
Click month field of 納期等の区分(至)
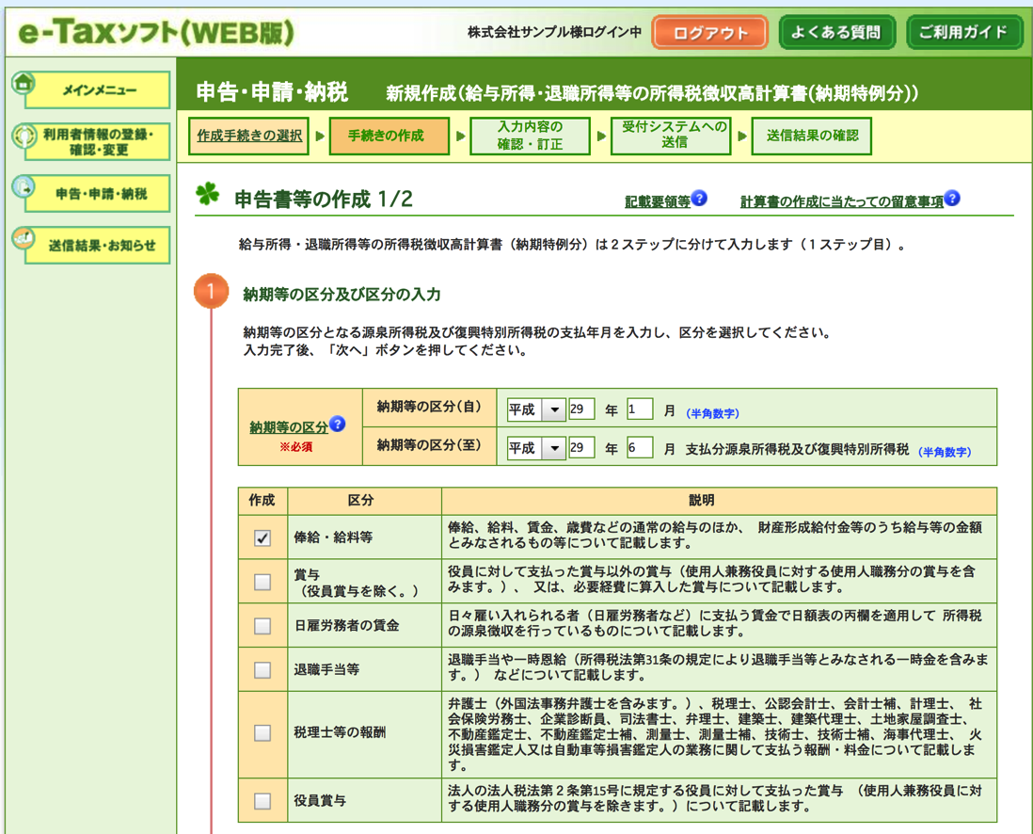click(639, 448)
